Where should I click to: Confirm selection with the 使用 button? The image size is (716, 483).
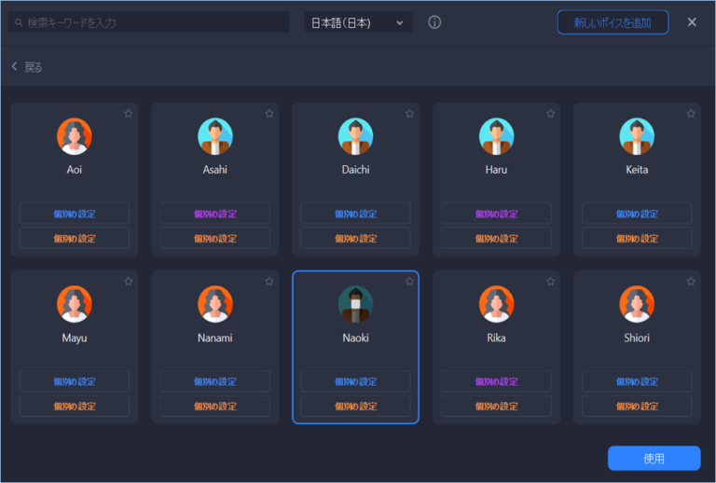pyautogui.click(x=654, y=459)
